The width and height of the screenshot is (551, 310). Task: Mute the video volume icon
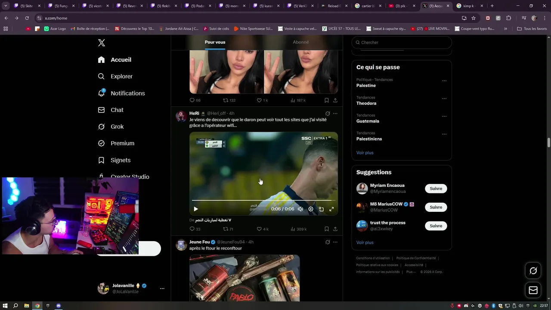point(300,209)
